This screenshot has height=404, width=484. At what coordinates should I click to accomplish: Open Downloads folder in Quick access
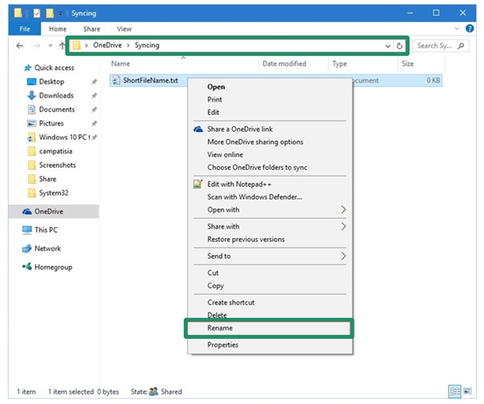click(x=56, y=95)
